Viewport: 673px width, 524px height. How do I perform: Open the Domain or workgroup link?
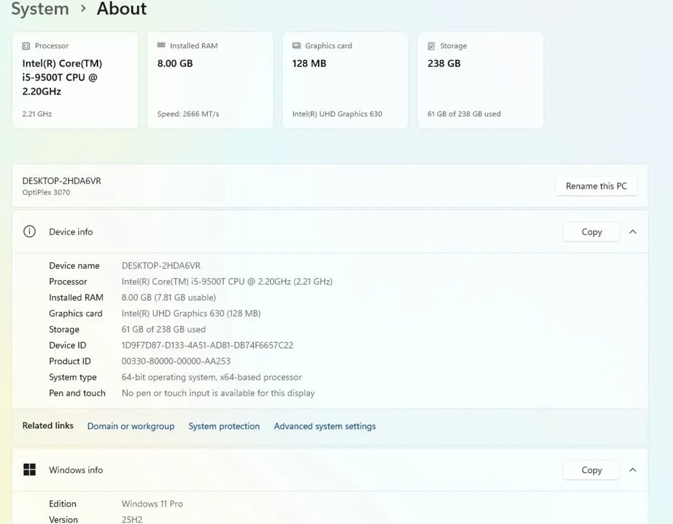[x=131, y=426]
